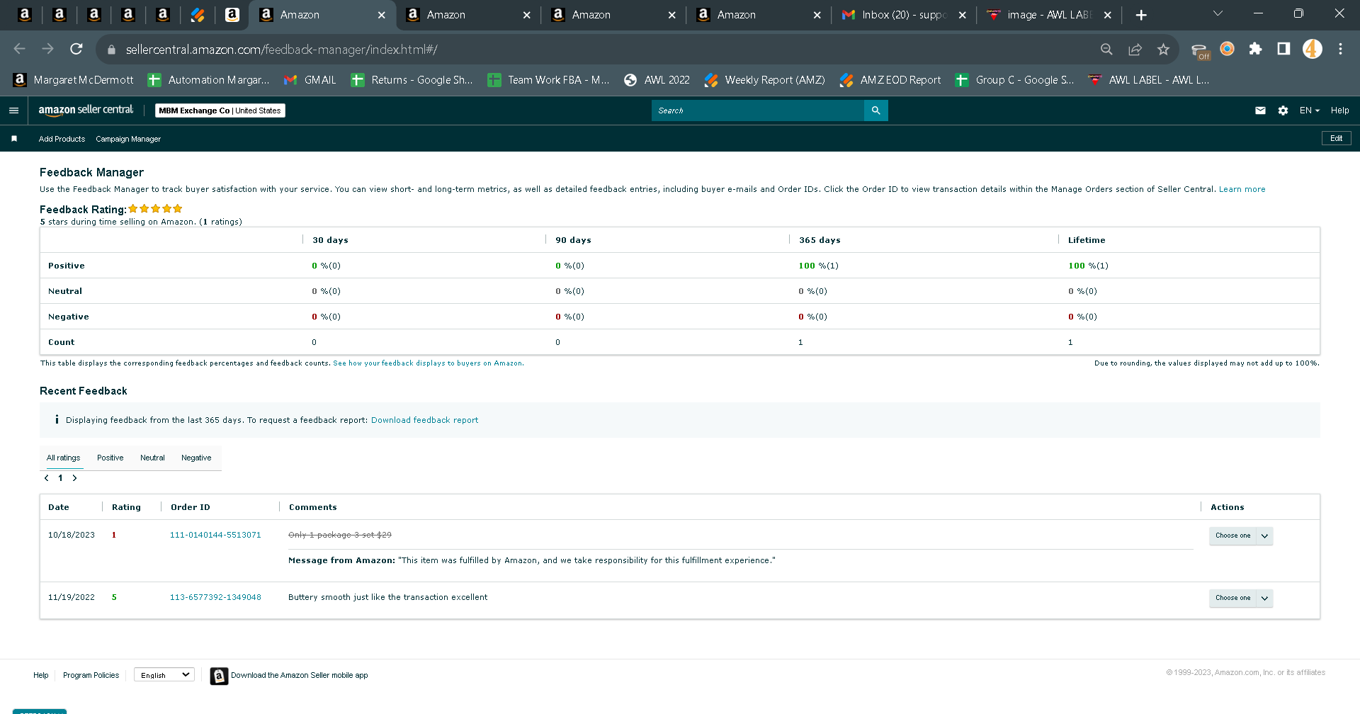Select the All ratings tab
Image resolution: width=1360 pixels, height=714 pixels.
click(x=64, y=458)
